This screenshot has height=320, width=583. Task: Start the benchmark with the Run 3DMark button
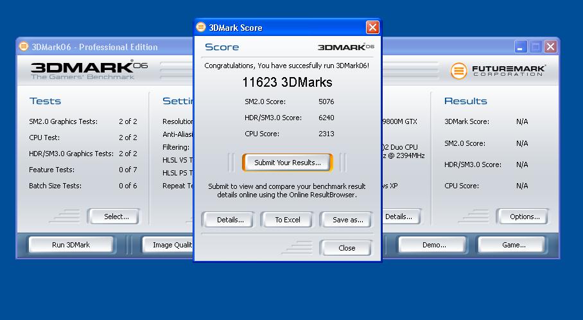71,245
